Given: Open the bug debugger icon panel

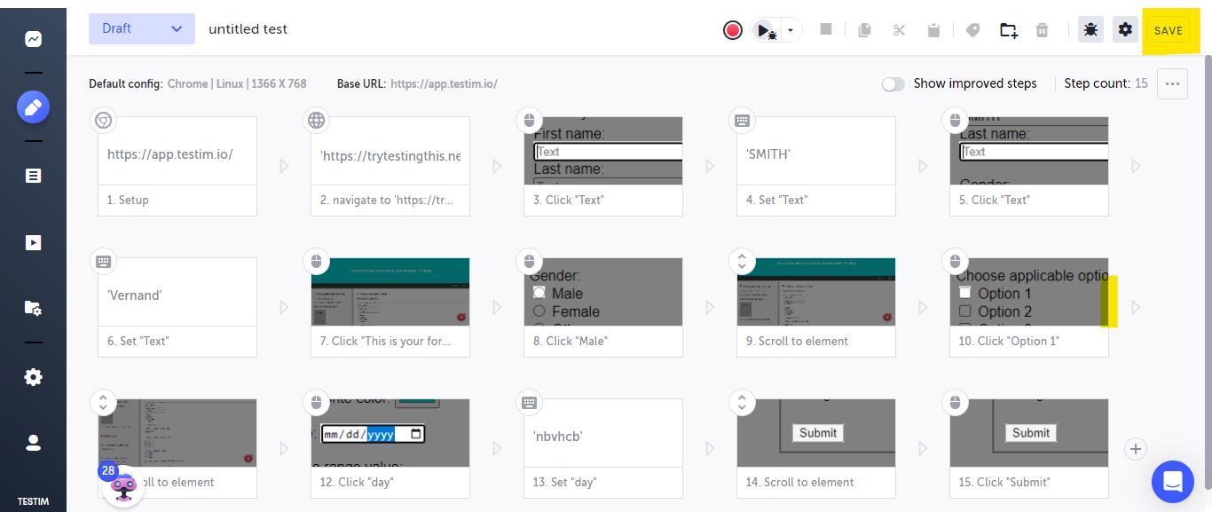Looking at the screenshot, I should [x=1090, y=29].
